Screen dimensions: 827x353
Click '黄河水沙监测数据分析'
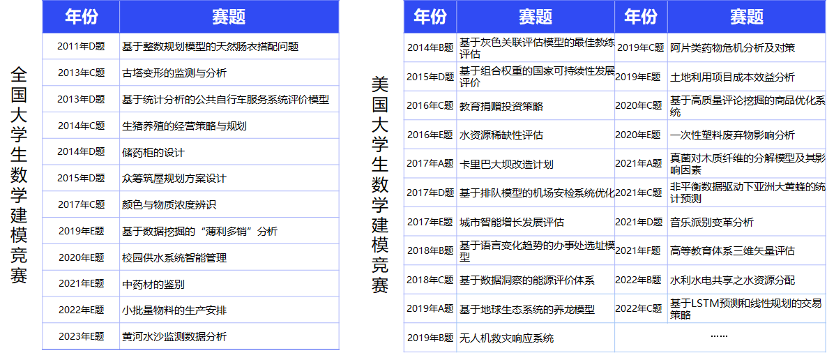click(174, 336)
